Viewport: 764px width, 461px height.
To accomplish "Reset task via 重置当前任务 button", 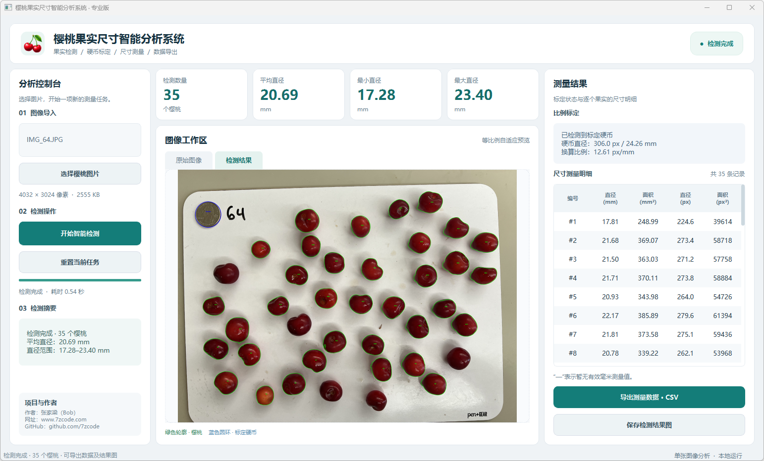I will (80, 262).
